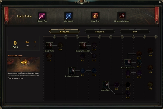
Task: Click the locked Fireworks Invitation skill
Action: click(122, 16)
